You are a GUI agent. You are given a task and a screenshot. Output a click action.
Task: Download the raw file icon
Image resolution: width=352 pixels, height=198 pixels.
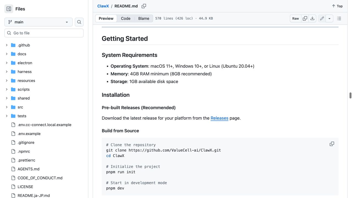click(x=312, y=18)
